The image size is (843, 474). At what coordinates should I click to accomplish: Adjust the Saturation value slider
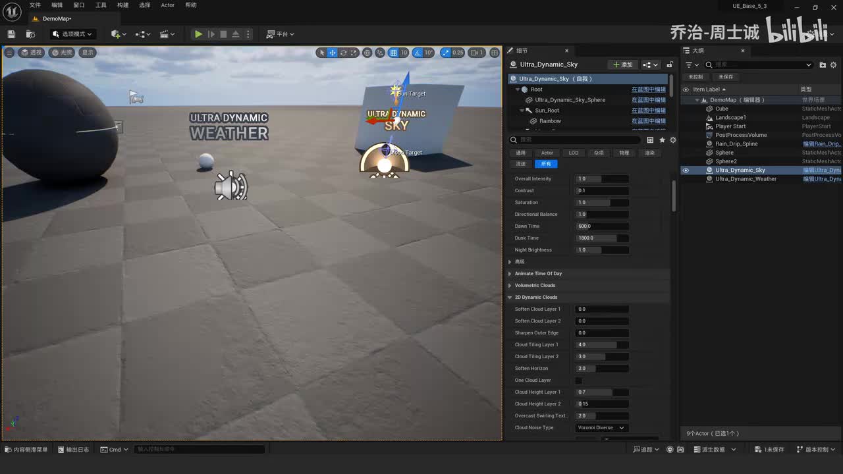[602, 203]
